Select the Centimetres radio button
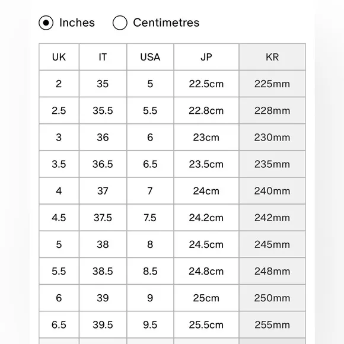This screenshot has height=344, width=344. (120, 23)
